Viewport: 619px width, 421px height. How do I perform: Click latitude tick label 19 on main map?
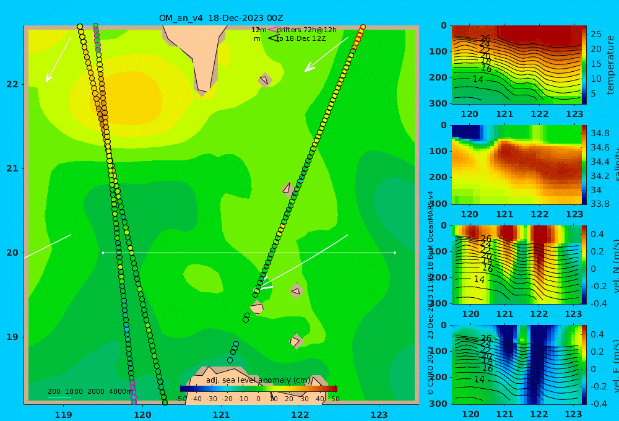12,337
